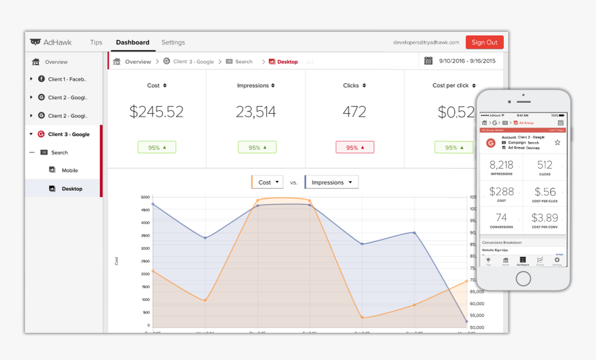Open the calendar icon beside date range
Viewport: 596px width, 360px height.
428,60
